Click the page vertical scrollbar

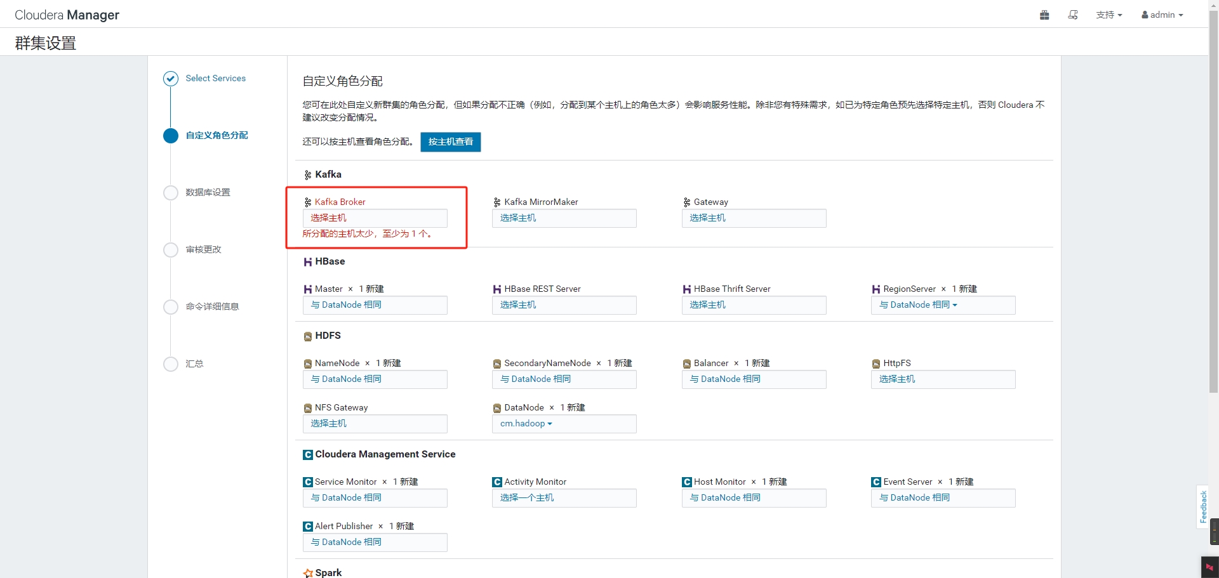[1214, 203]
